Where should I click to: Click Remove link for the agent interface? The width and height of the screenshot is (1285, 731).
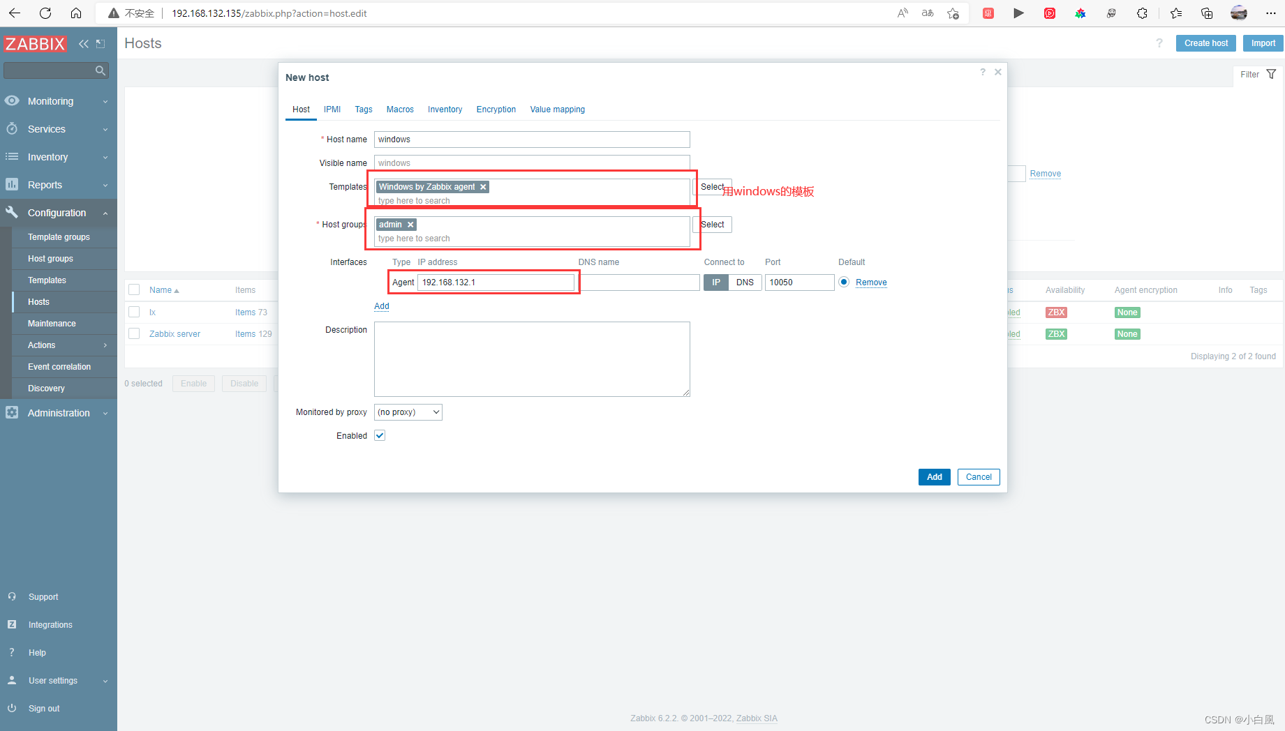click(x=871, y=282)
